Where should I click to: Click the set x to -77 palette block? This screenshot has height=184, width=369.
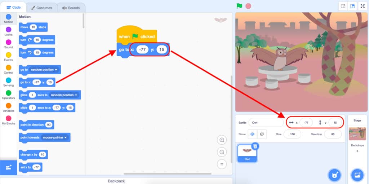point(31,167)
